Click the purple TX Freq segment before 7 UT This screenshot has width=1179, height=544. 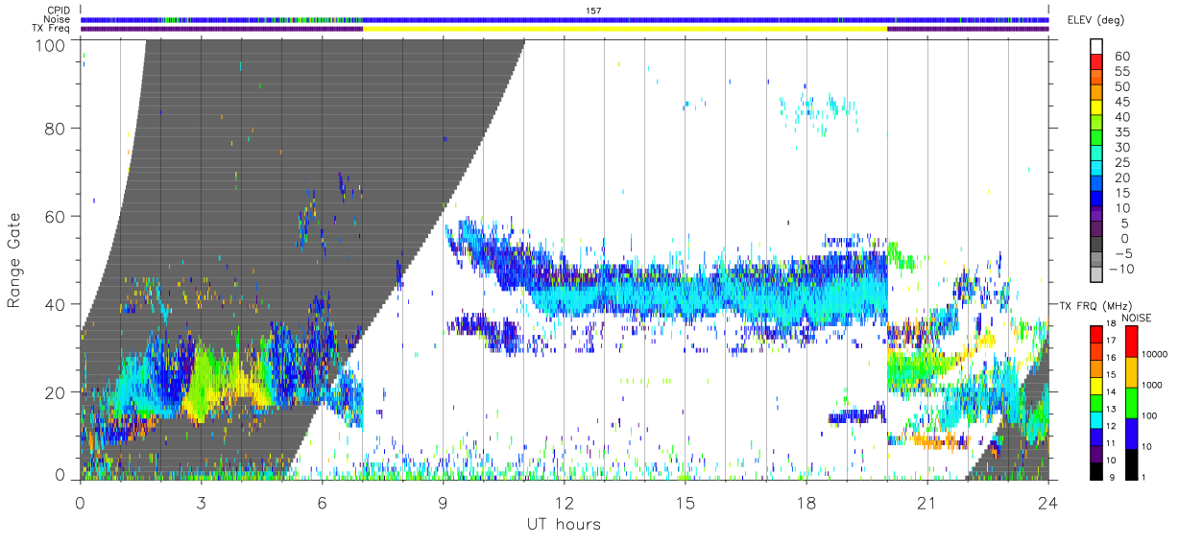coord(222,29)
